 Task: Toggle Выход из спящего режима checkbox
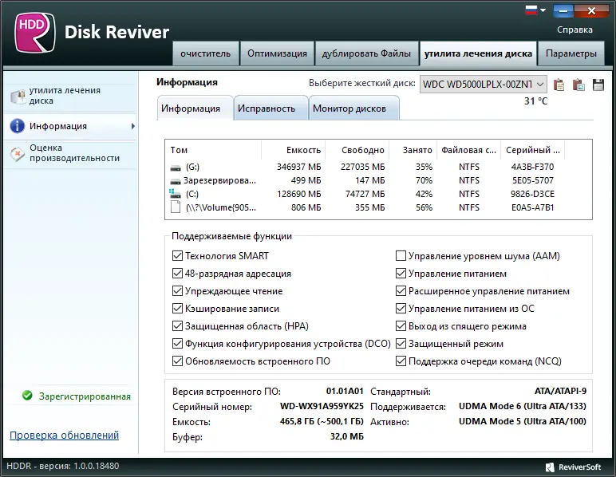(x=401, y=326)
